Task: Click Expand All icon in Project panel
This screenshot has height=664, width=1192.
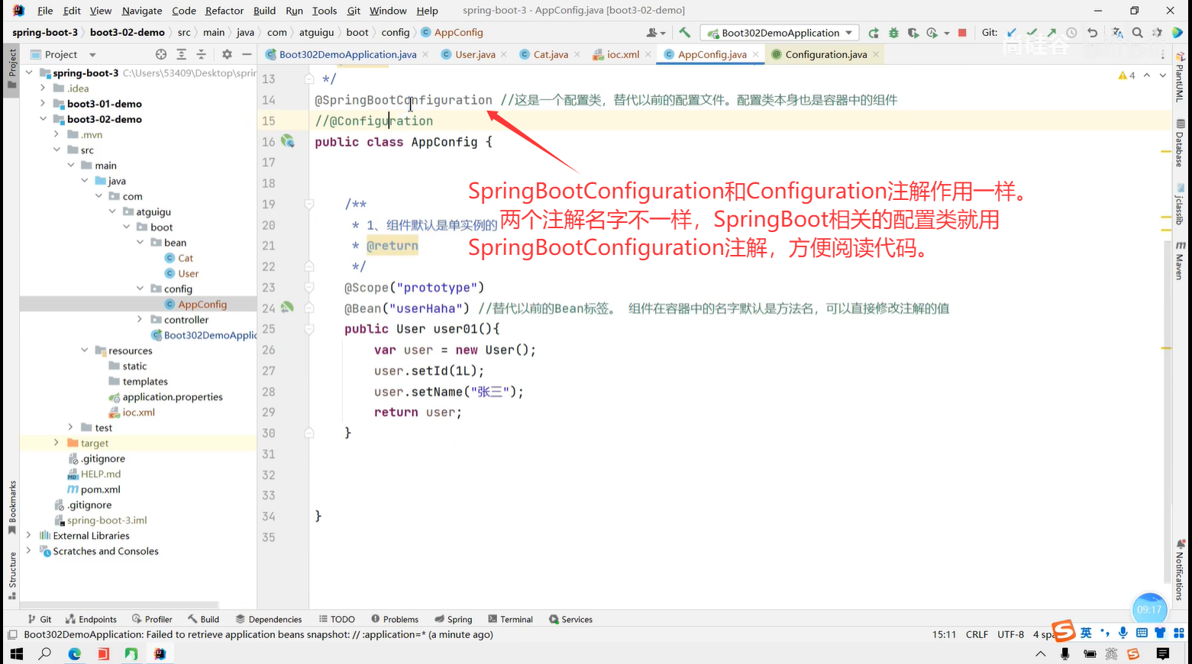Action: [x=181, y=54]
